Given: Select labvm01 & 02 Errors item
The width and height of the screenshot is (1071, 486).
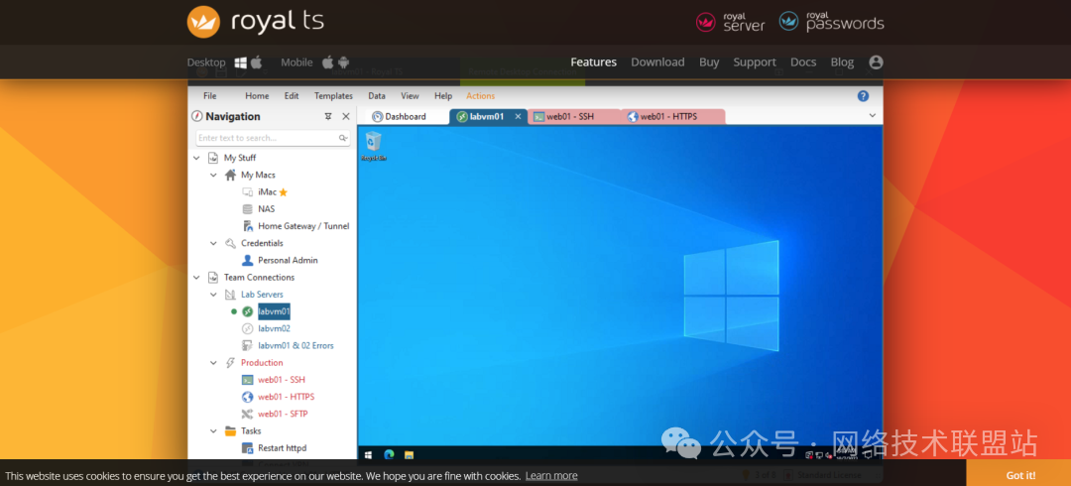Looking at the screenshot, I should (x=296, y=346).
